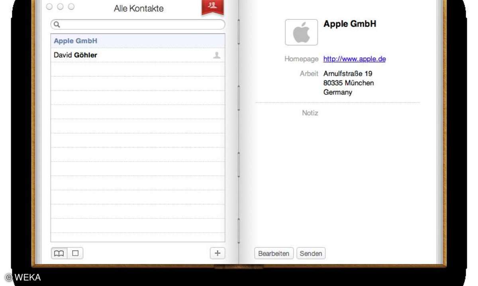Click the search magnifier icon
The height and width of the screenshot is (286, 478).
(57, 25)
